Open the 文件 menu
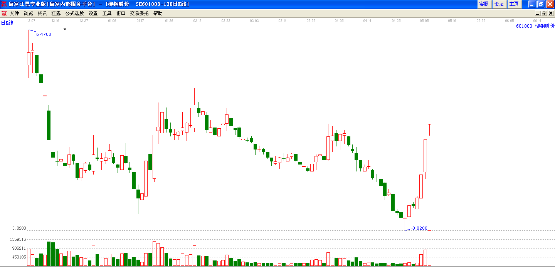The width and height of the screenshot is (555, 267). pyautogui.click(x=14, y=13)
